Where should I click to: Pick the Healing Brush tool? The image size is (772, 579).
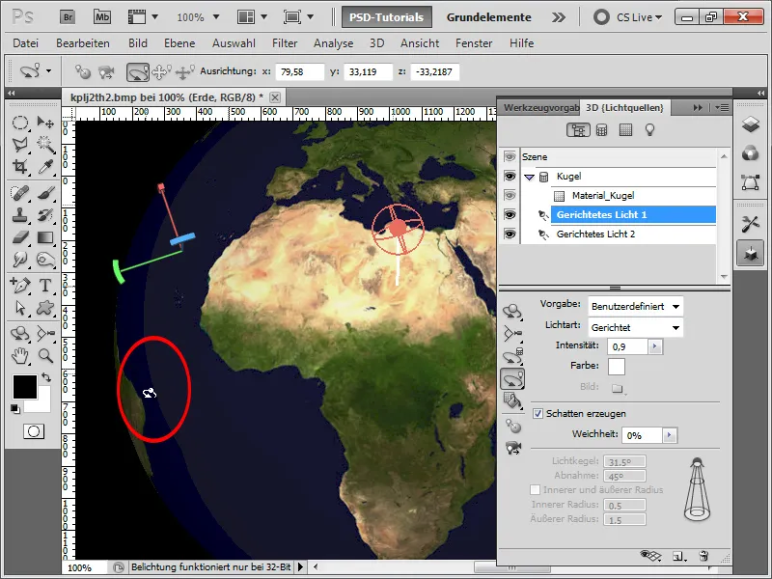tap(20, 193)
